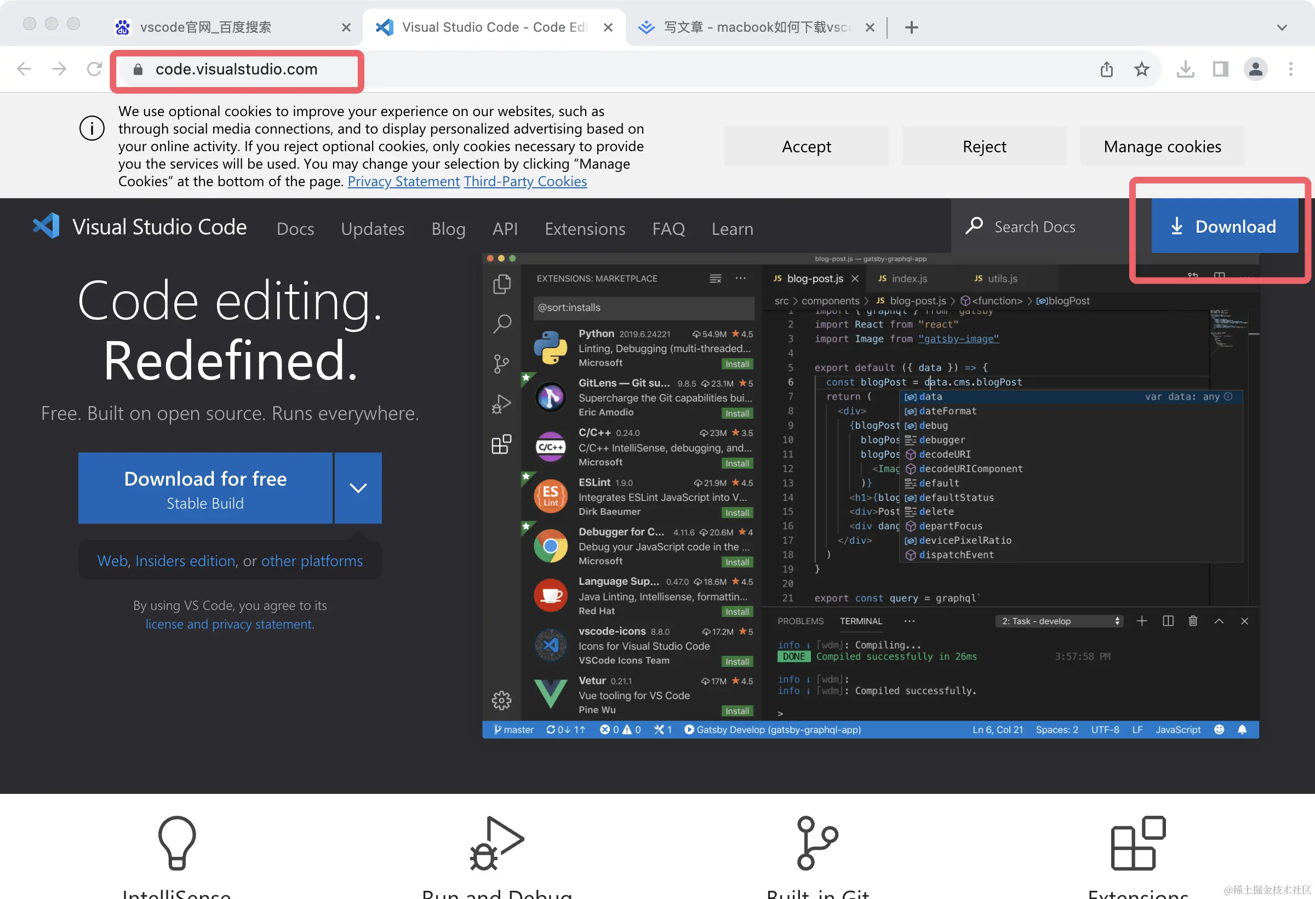Expand the tab search chevron
The image size is (1315, 899).
click(1282, 27)
